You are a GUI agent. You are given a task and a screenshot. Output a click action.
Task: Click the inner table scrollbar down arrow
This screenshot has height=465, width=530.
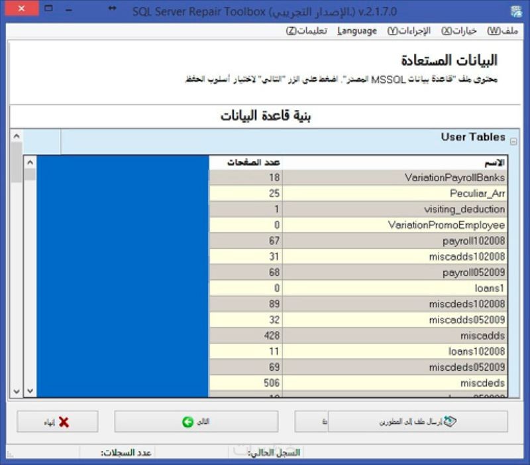pyautogui.click(x=30, y=391)
